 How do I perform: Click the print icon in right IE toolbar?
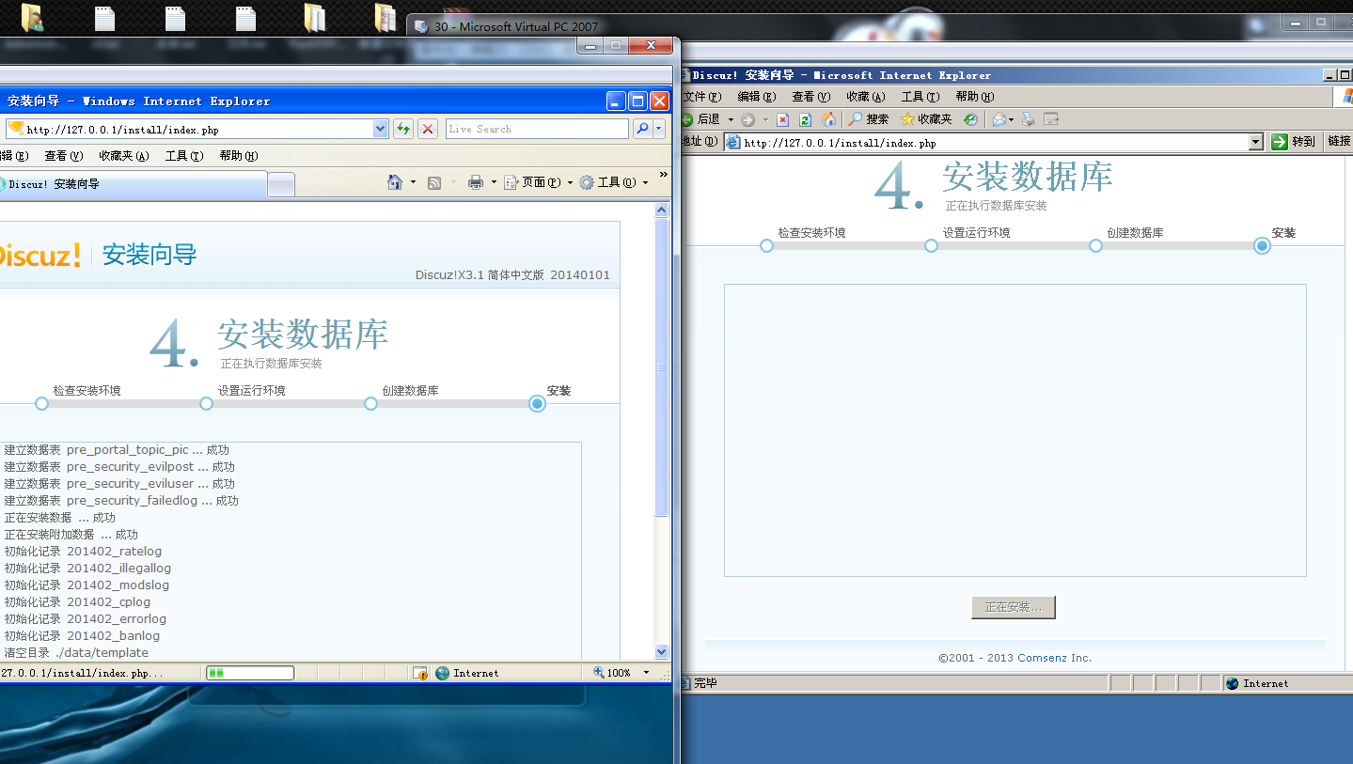pyautogui.click(x=1029, y=119)
